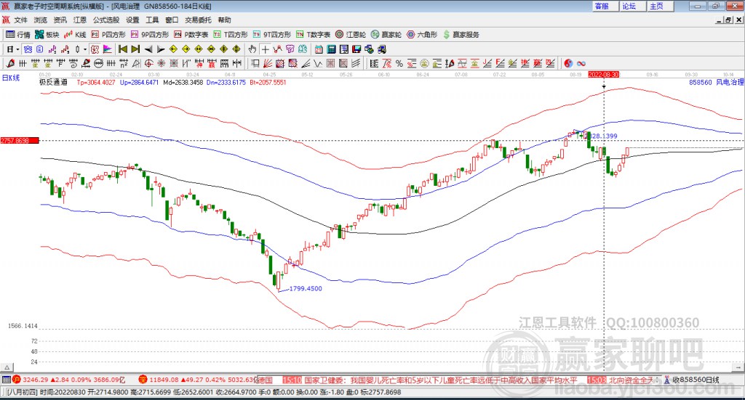Open the 9T四方形 tool

tap(272, 35)
